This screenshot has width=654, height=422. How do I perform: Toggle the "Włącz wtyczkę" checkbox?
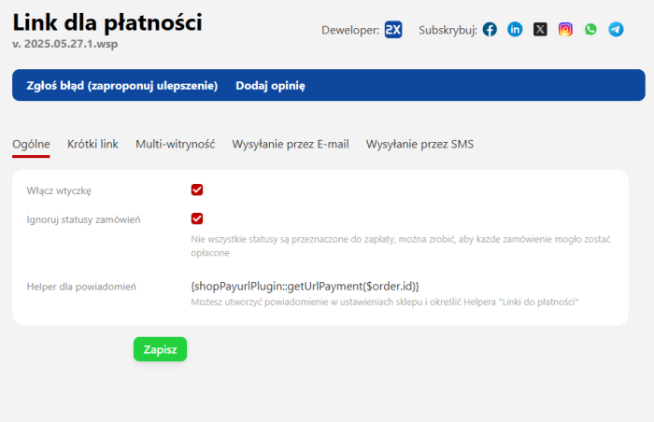pyautogui.click(x=197, y=190)
